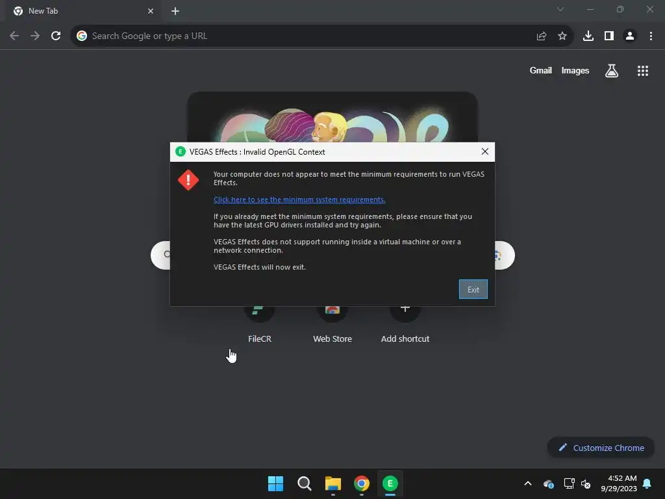Screen dimensions: 665x499
Task: Open the Windows Start menu
Action: pyautogui.click(x=275, y=483)
